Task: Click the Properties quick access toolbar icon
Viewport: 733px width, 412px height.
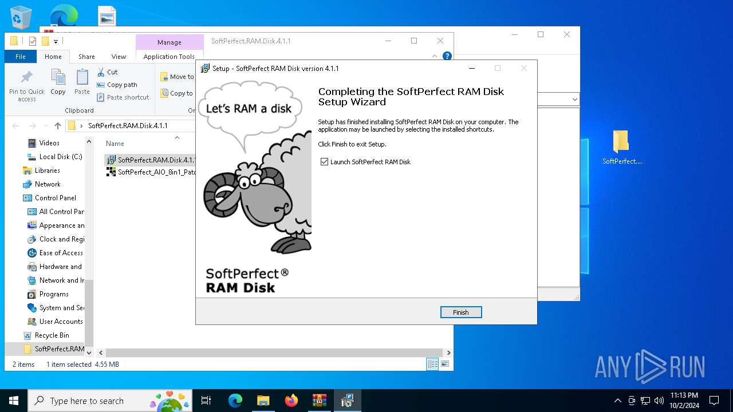Action: 32,41
